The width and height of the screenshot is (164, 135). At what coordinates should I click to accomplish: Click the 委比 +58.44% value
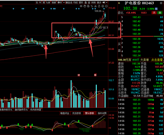[131, 13]
